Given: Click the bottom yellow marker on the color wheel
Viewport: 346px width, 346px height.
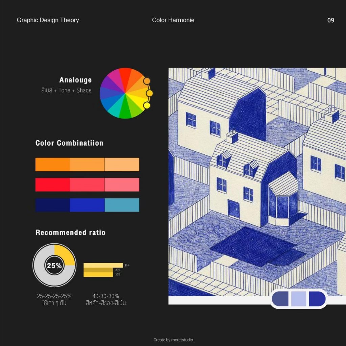Looking at the screenshot, I should 147,105.
